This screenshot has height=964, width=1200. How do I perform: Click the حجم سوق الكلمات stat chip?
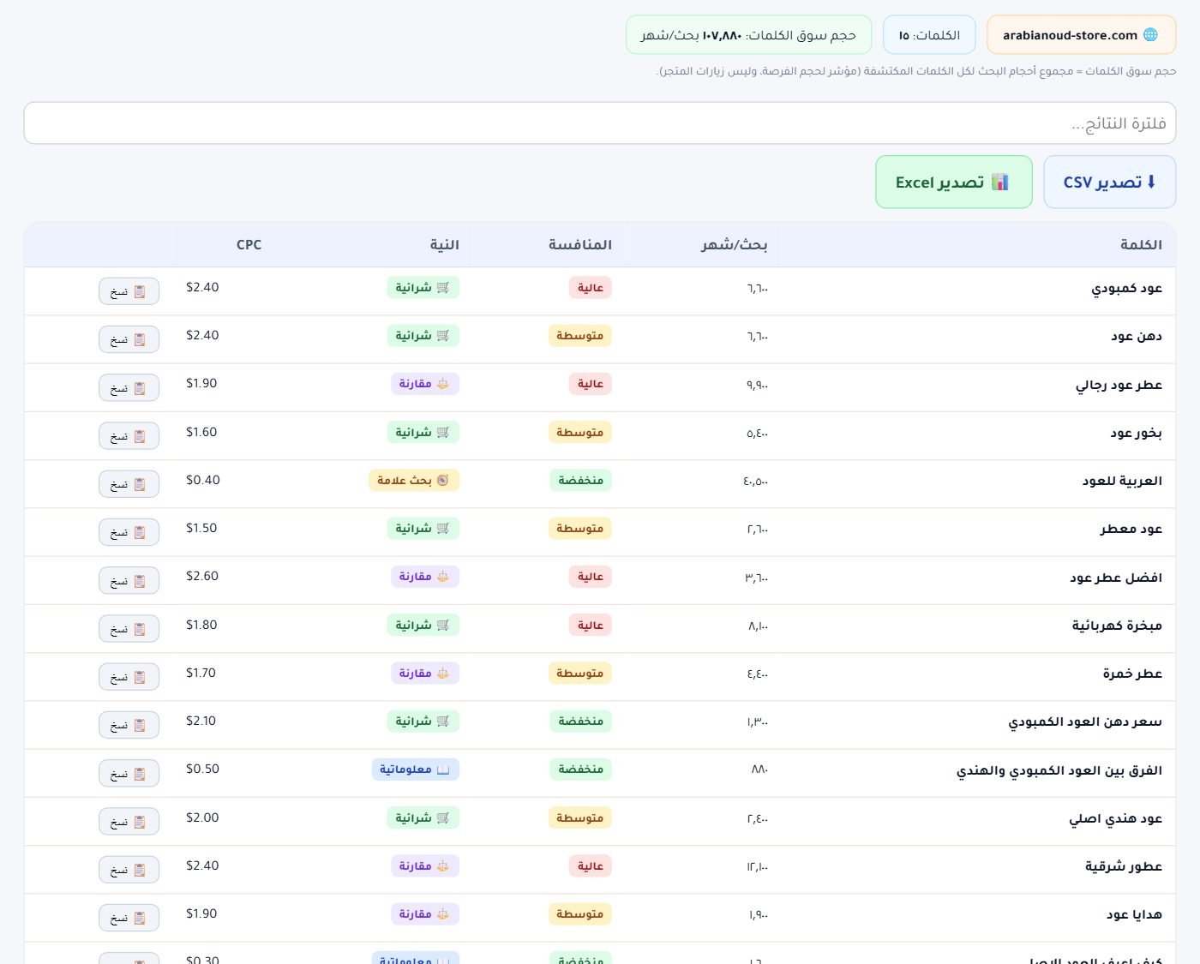[748, 35]
